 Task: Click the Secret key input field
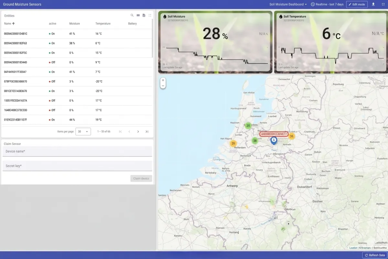click(77, 166)
